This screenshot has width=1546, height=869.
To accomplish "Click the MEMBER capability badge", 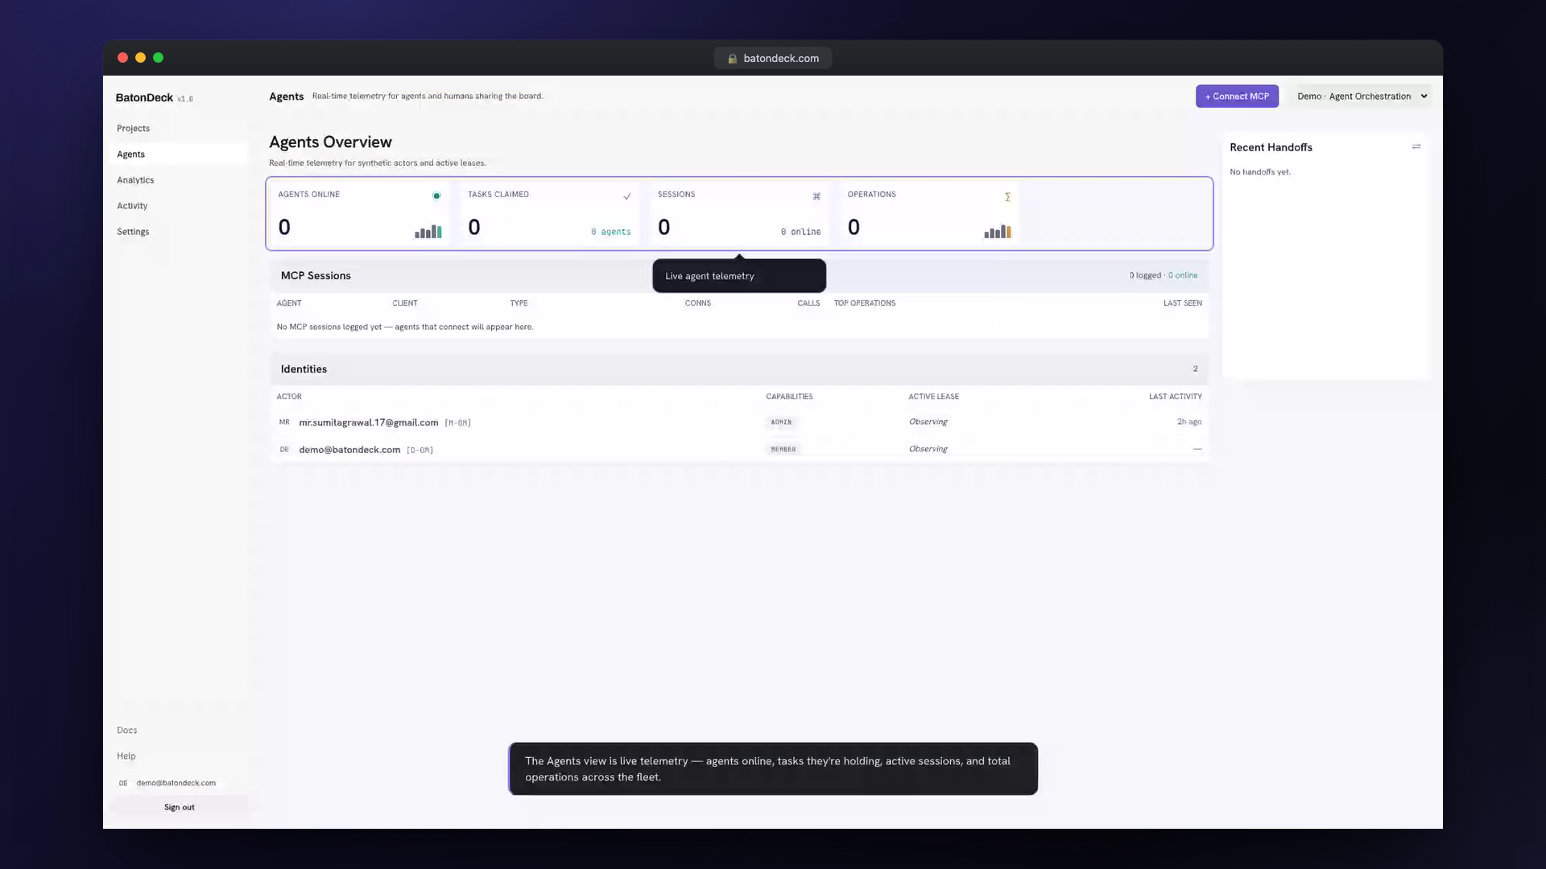I will point(783,450).
